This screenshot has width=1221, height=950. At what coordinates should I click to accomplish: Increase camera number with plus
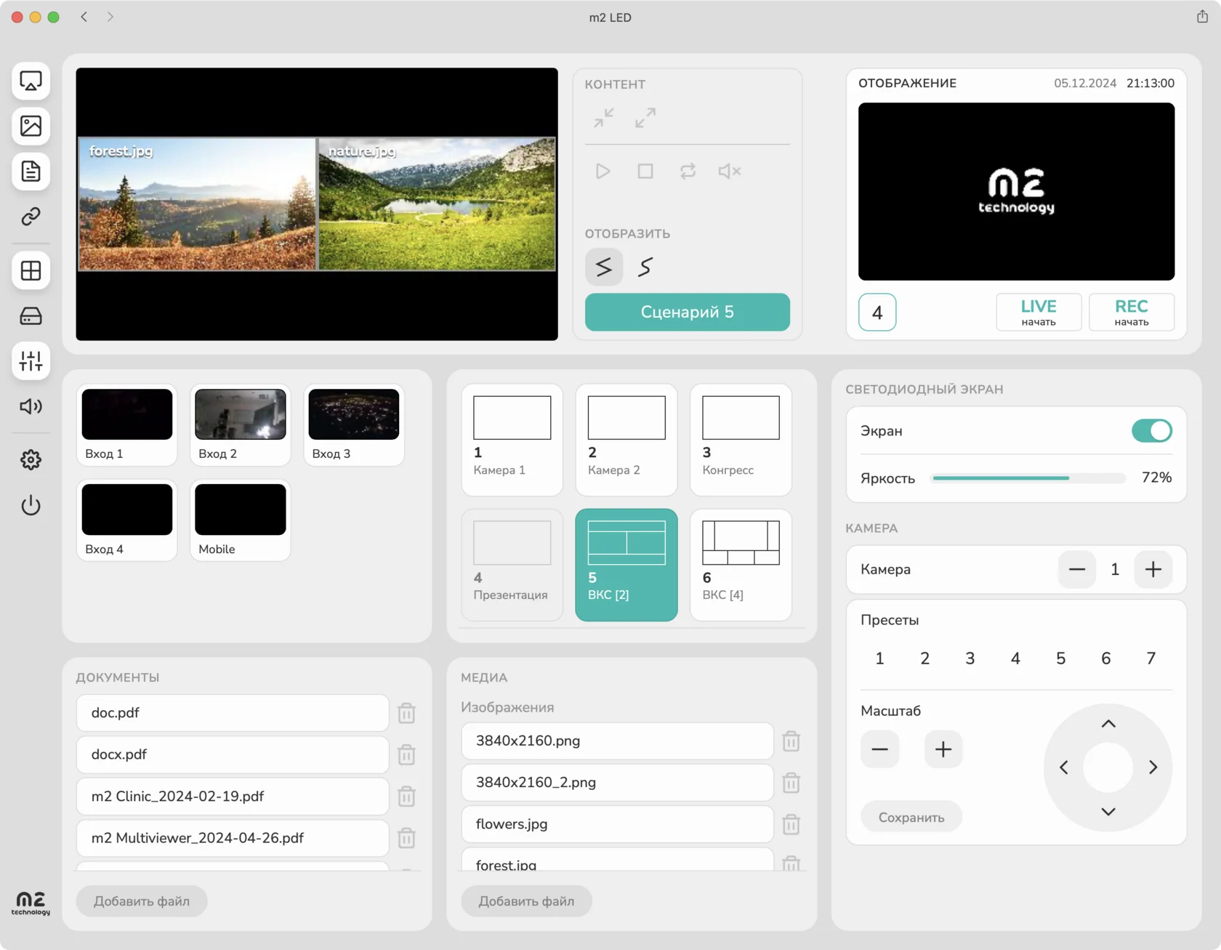(1153, 569)
